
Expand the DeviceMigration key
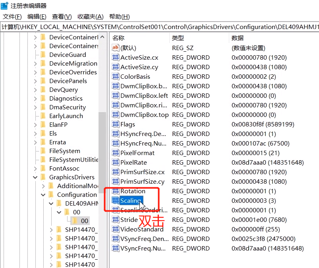[35, 63]
